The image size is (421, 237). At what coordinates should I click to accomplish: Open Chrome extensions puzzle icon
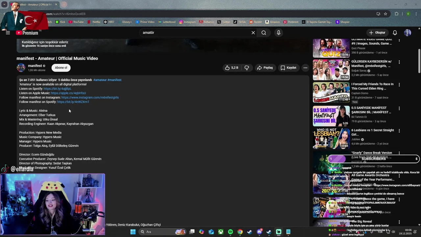pos(397,14)
